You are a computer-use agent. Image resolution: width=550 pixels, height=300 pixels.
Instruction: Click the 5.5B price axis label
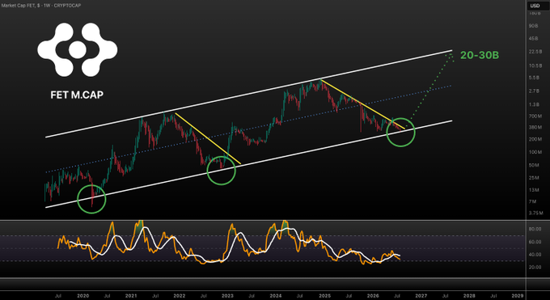(x=534, y=78)
